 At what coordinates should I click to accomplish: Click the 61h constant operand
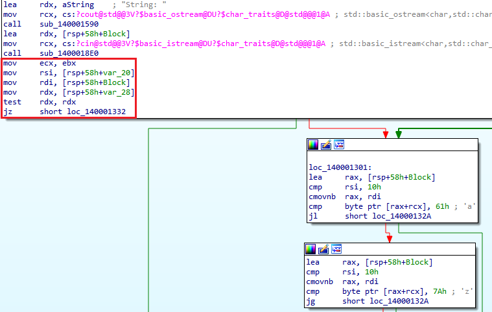[x=442, y=206]
